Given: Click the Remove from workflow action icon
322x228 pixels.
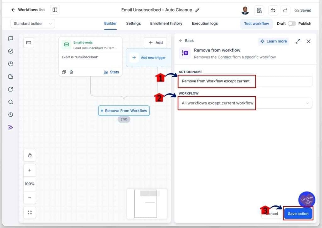Looking at the screenshot, I should pos(185,53).
